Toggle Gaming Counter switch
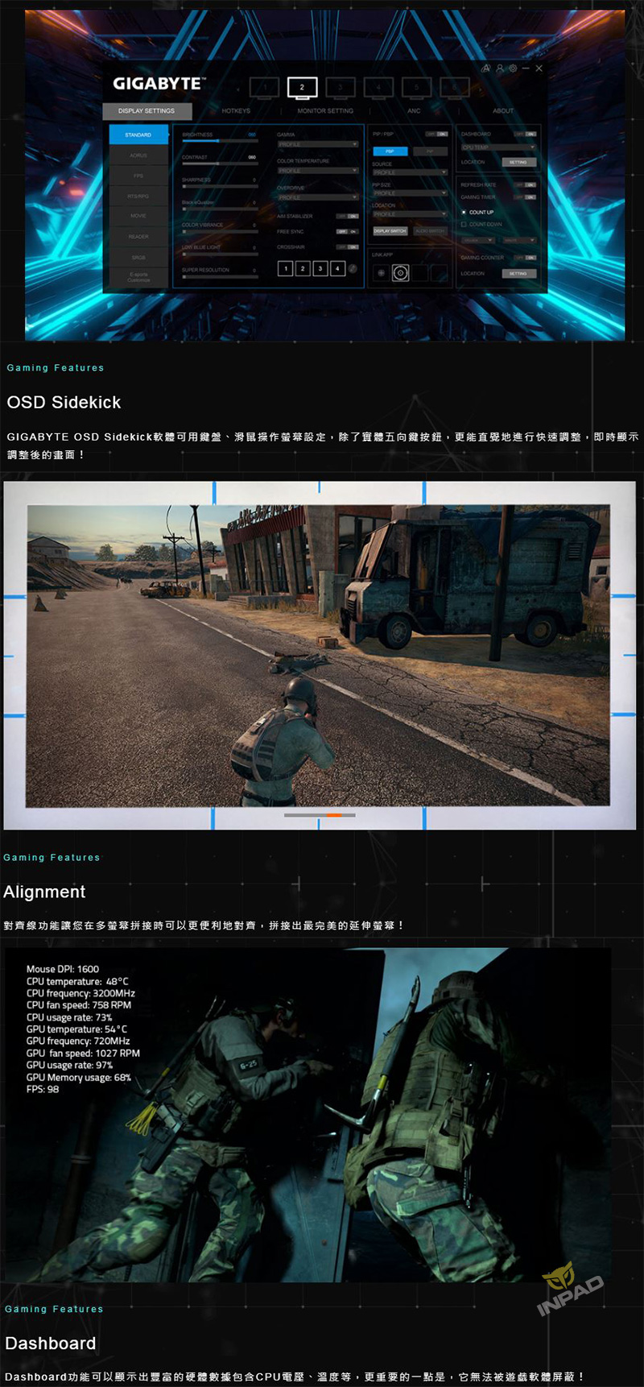The height and width of the screenshot is (1387, 644). (x=525, y=257)
